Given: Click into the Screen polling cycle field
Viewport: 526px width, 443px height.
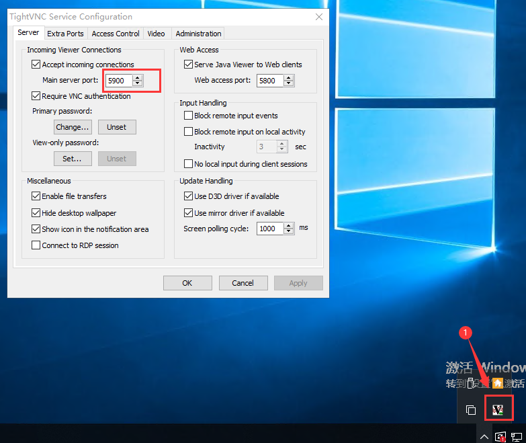Looking at the screenshot, I should (270, 229).
